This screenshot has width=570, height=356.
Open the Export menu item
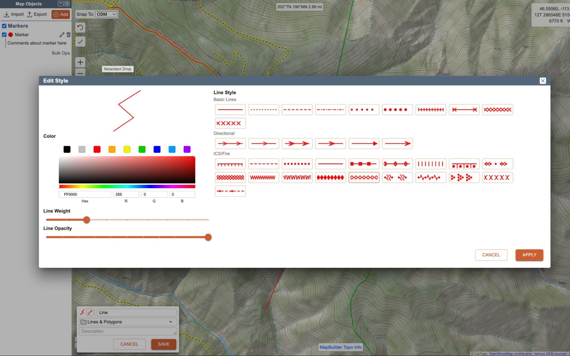click(37, 14)
